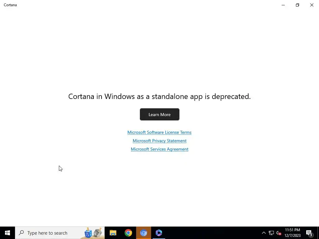Open Action Center notifications icon
This screenshot has height=239, width=319.
(x=309, y=233)
